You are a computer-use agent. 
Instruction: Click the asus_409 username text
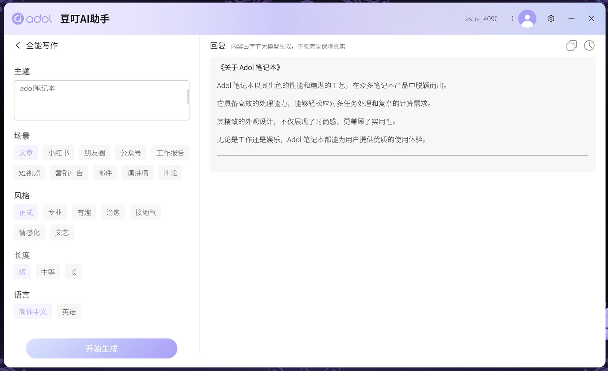click(x=481, y=19)
